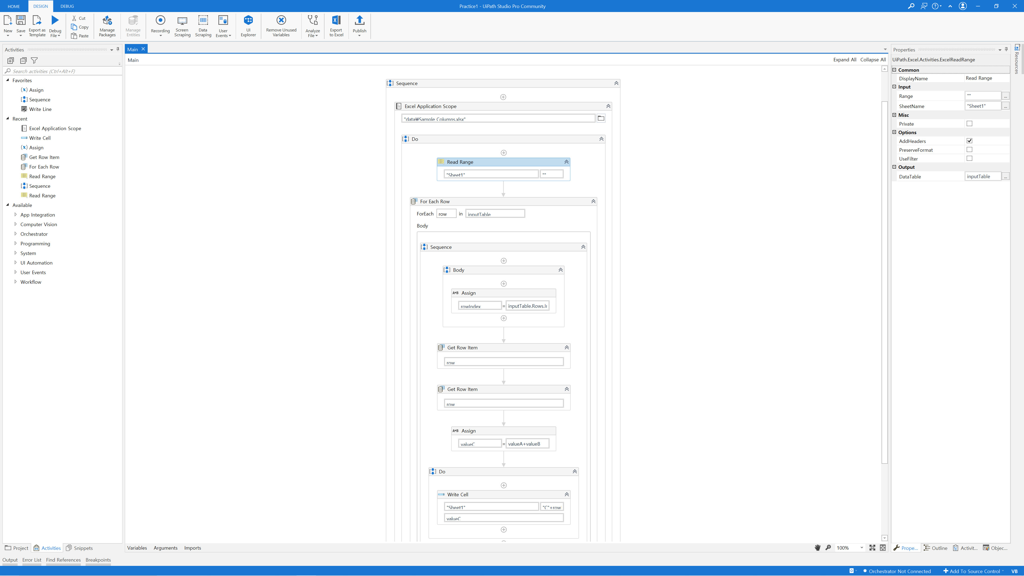
Task: Expand the App Integration category
Action: click(x=15, y=215)
